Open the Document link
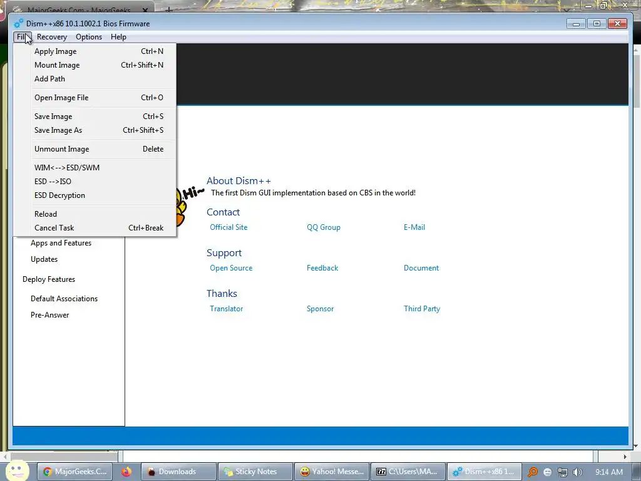Screen dimensions: 641x481 421,268
